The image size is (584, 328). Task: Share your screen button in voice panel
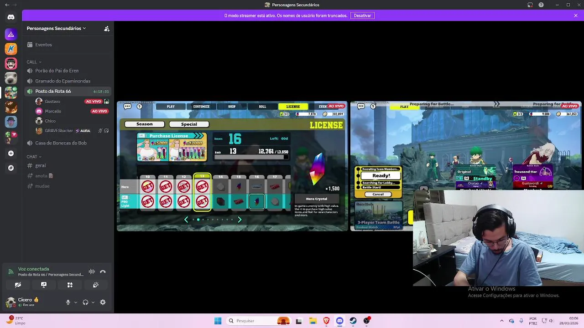(x=44, y=285)
